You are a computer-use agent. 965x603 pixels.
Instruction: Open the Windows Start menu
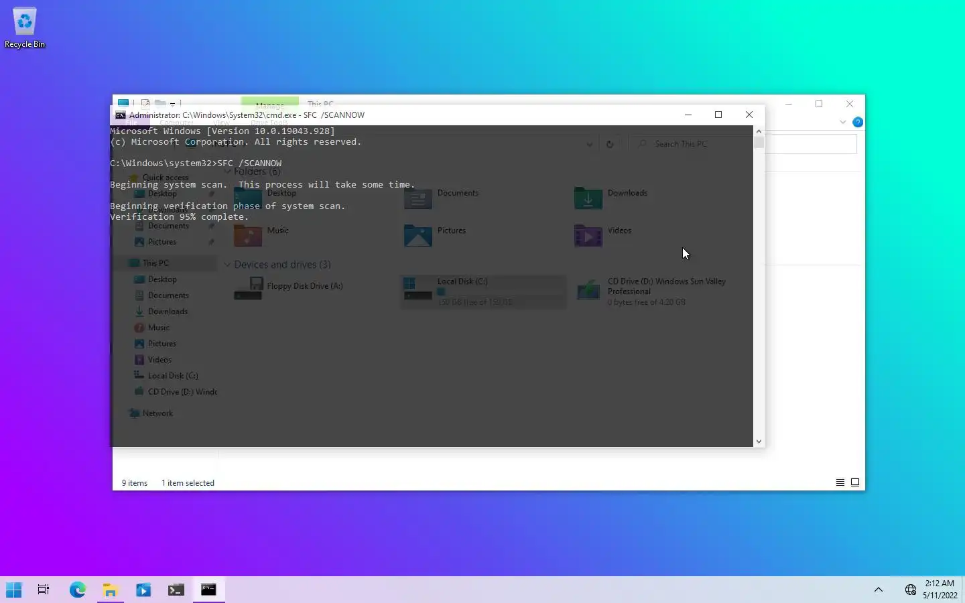(13, 590)
